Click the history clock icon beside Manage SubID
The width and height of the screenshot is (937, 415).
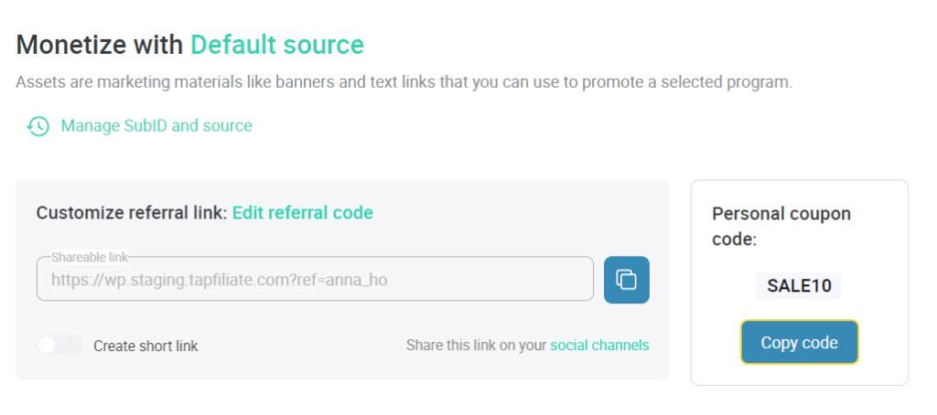pos(38,126)
